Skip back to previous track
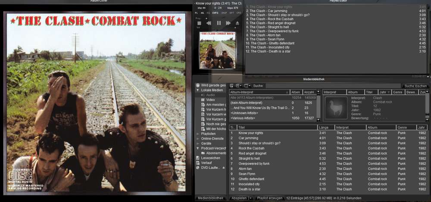431x202 pixels. tap(209, 23)
